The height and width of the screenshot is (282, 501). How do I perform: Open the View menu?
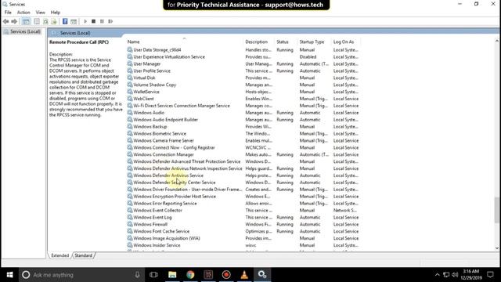[x=40, y=13]
